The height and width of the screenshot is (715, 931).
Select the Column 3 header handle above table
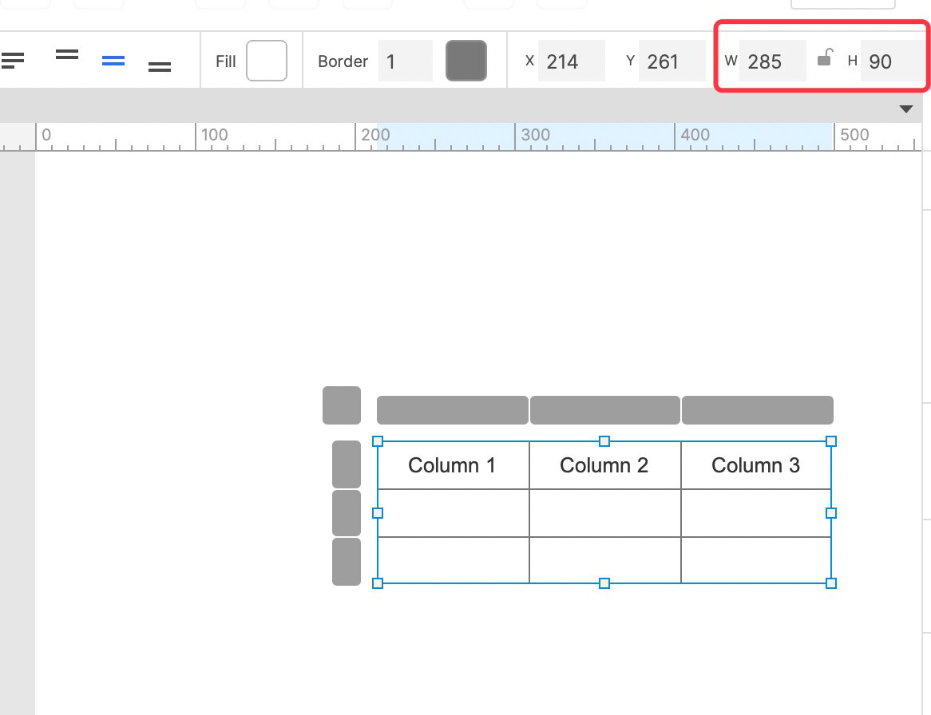tap(758, 410)
